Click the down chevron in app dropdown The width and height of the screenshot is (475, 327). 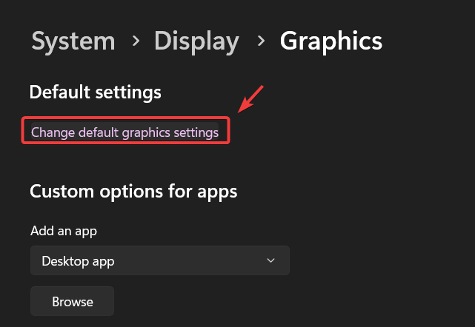[270, 260]
